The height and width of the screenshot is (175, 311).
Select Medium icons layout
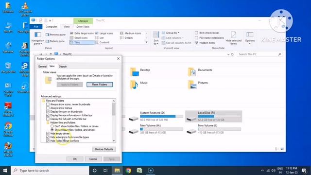131,33
